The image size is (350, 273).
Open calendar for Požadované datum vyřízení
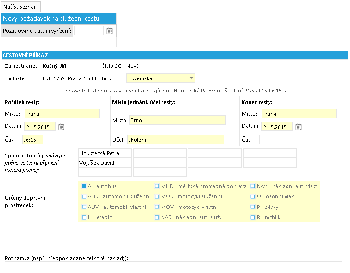(110, 31)
